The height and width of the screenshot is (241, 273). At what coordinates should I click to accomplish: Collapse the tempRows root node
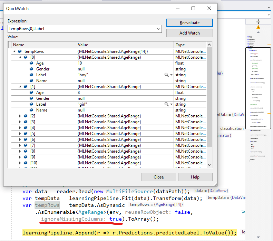point(14,51)
